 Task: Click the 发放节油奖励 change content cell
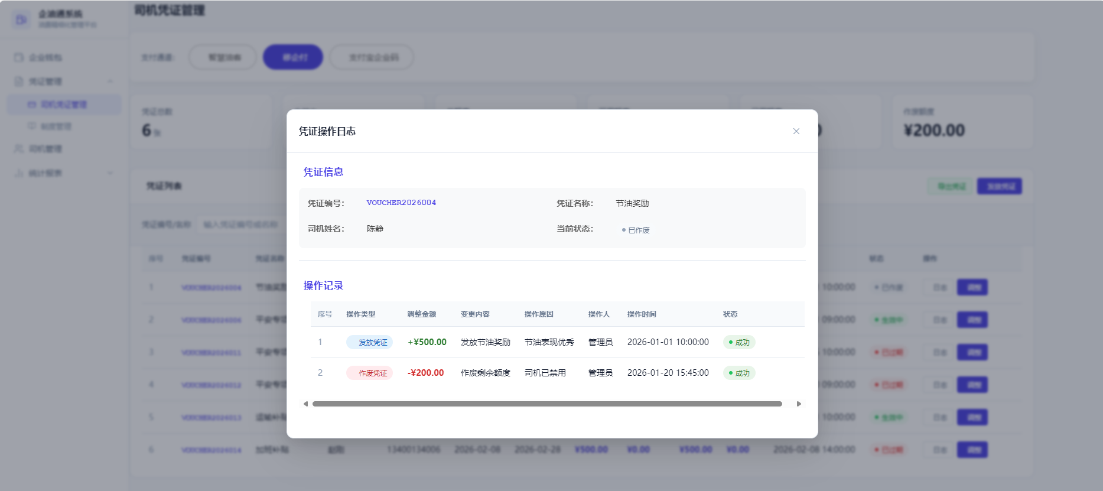pyautogui.click(x=486, y=342)
